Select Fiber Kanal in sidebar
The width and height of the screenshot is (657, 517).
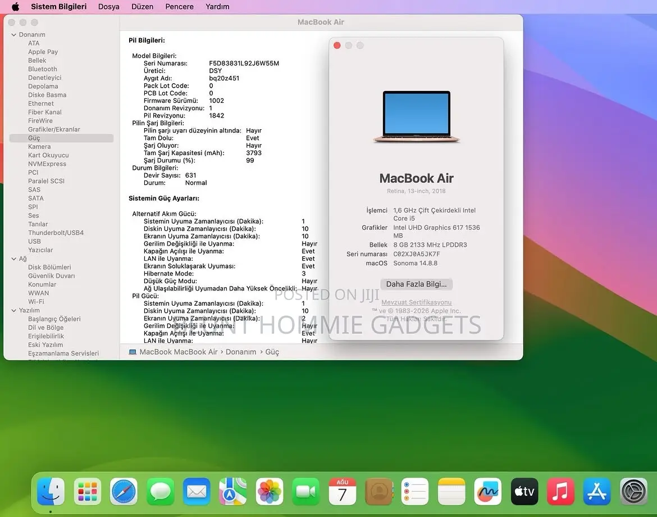pos(44,112)
